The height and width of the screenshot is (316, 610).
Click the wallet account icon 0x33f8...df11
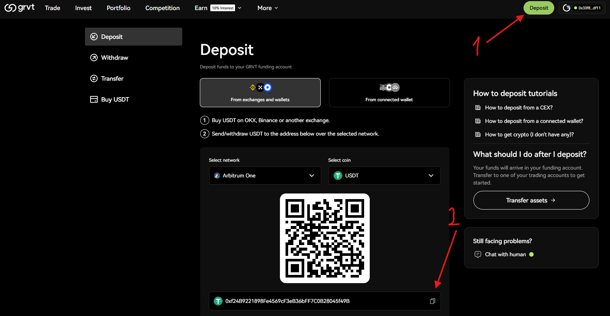point(582,8)
